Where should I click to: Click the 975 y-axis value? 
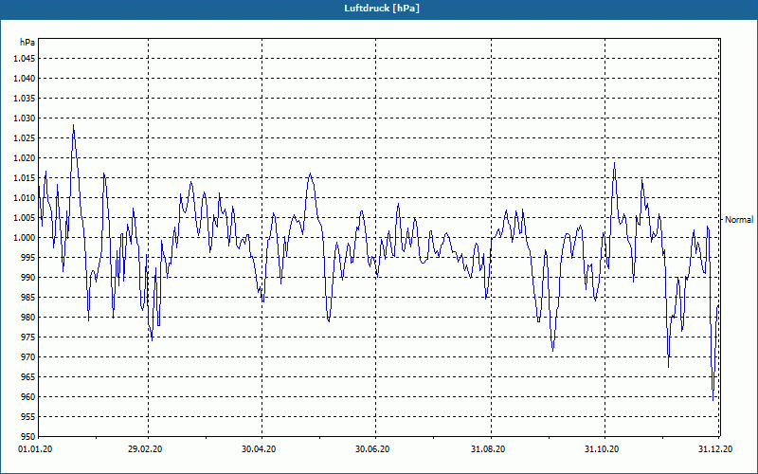[28, 337]
